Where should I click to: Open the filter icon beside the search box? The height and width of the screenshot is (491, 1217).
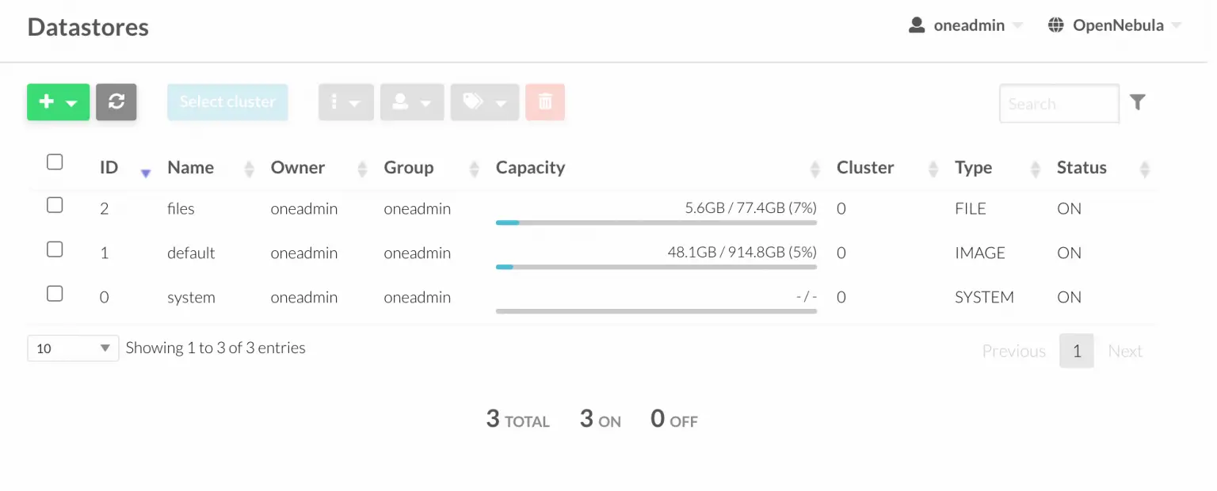pos(1138,101)
